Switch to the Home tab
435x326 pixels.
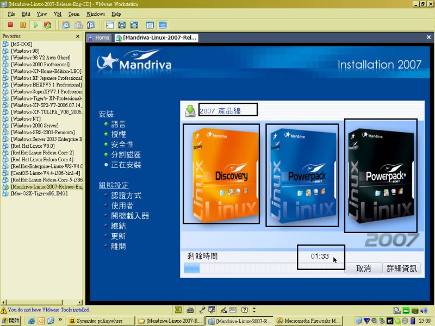pyautogui.click(x=98, y=37)
